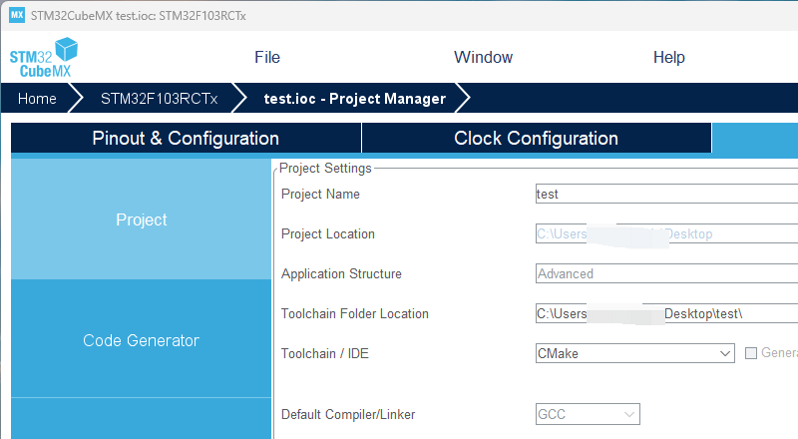Click the Application Structure label
Image resolution: width=798 pixels, height=439 pixels.
click(x=341, y=274)
